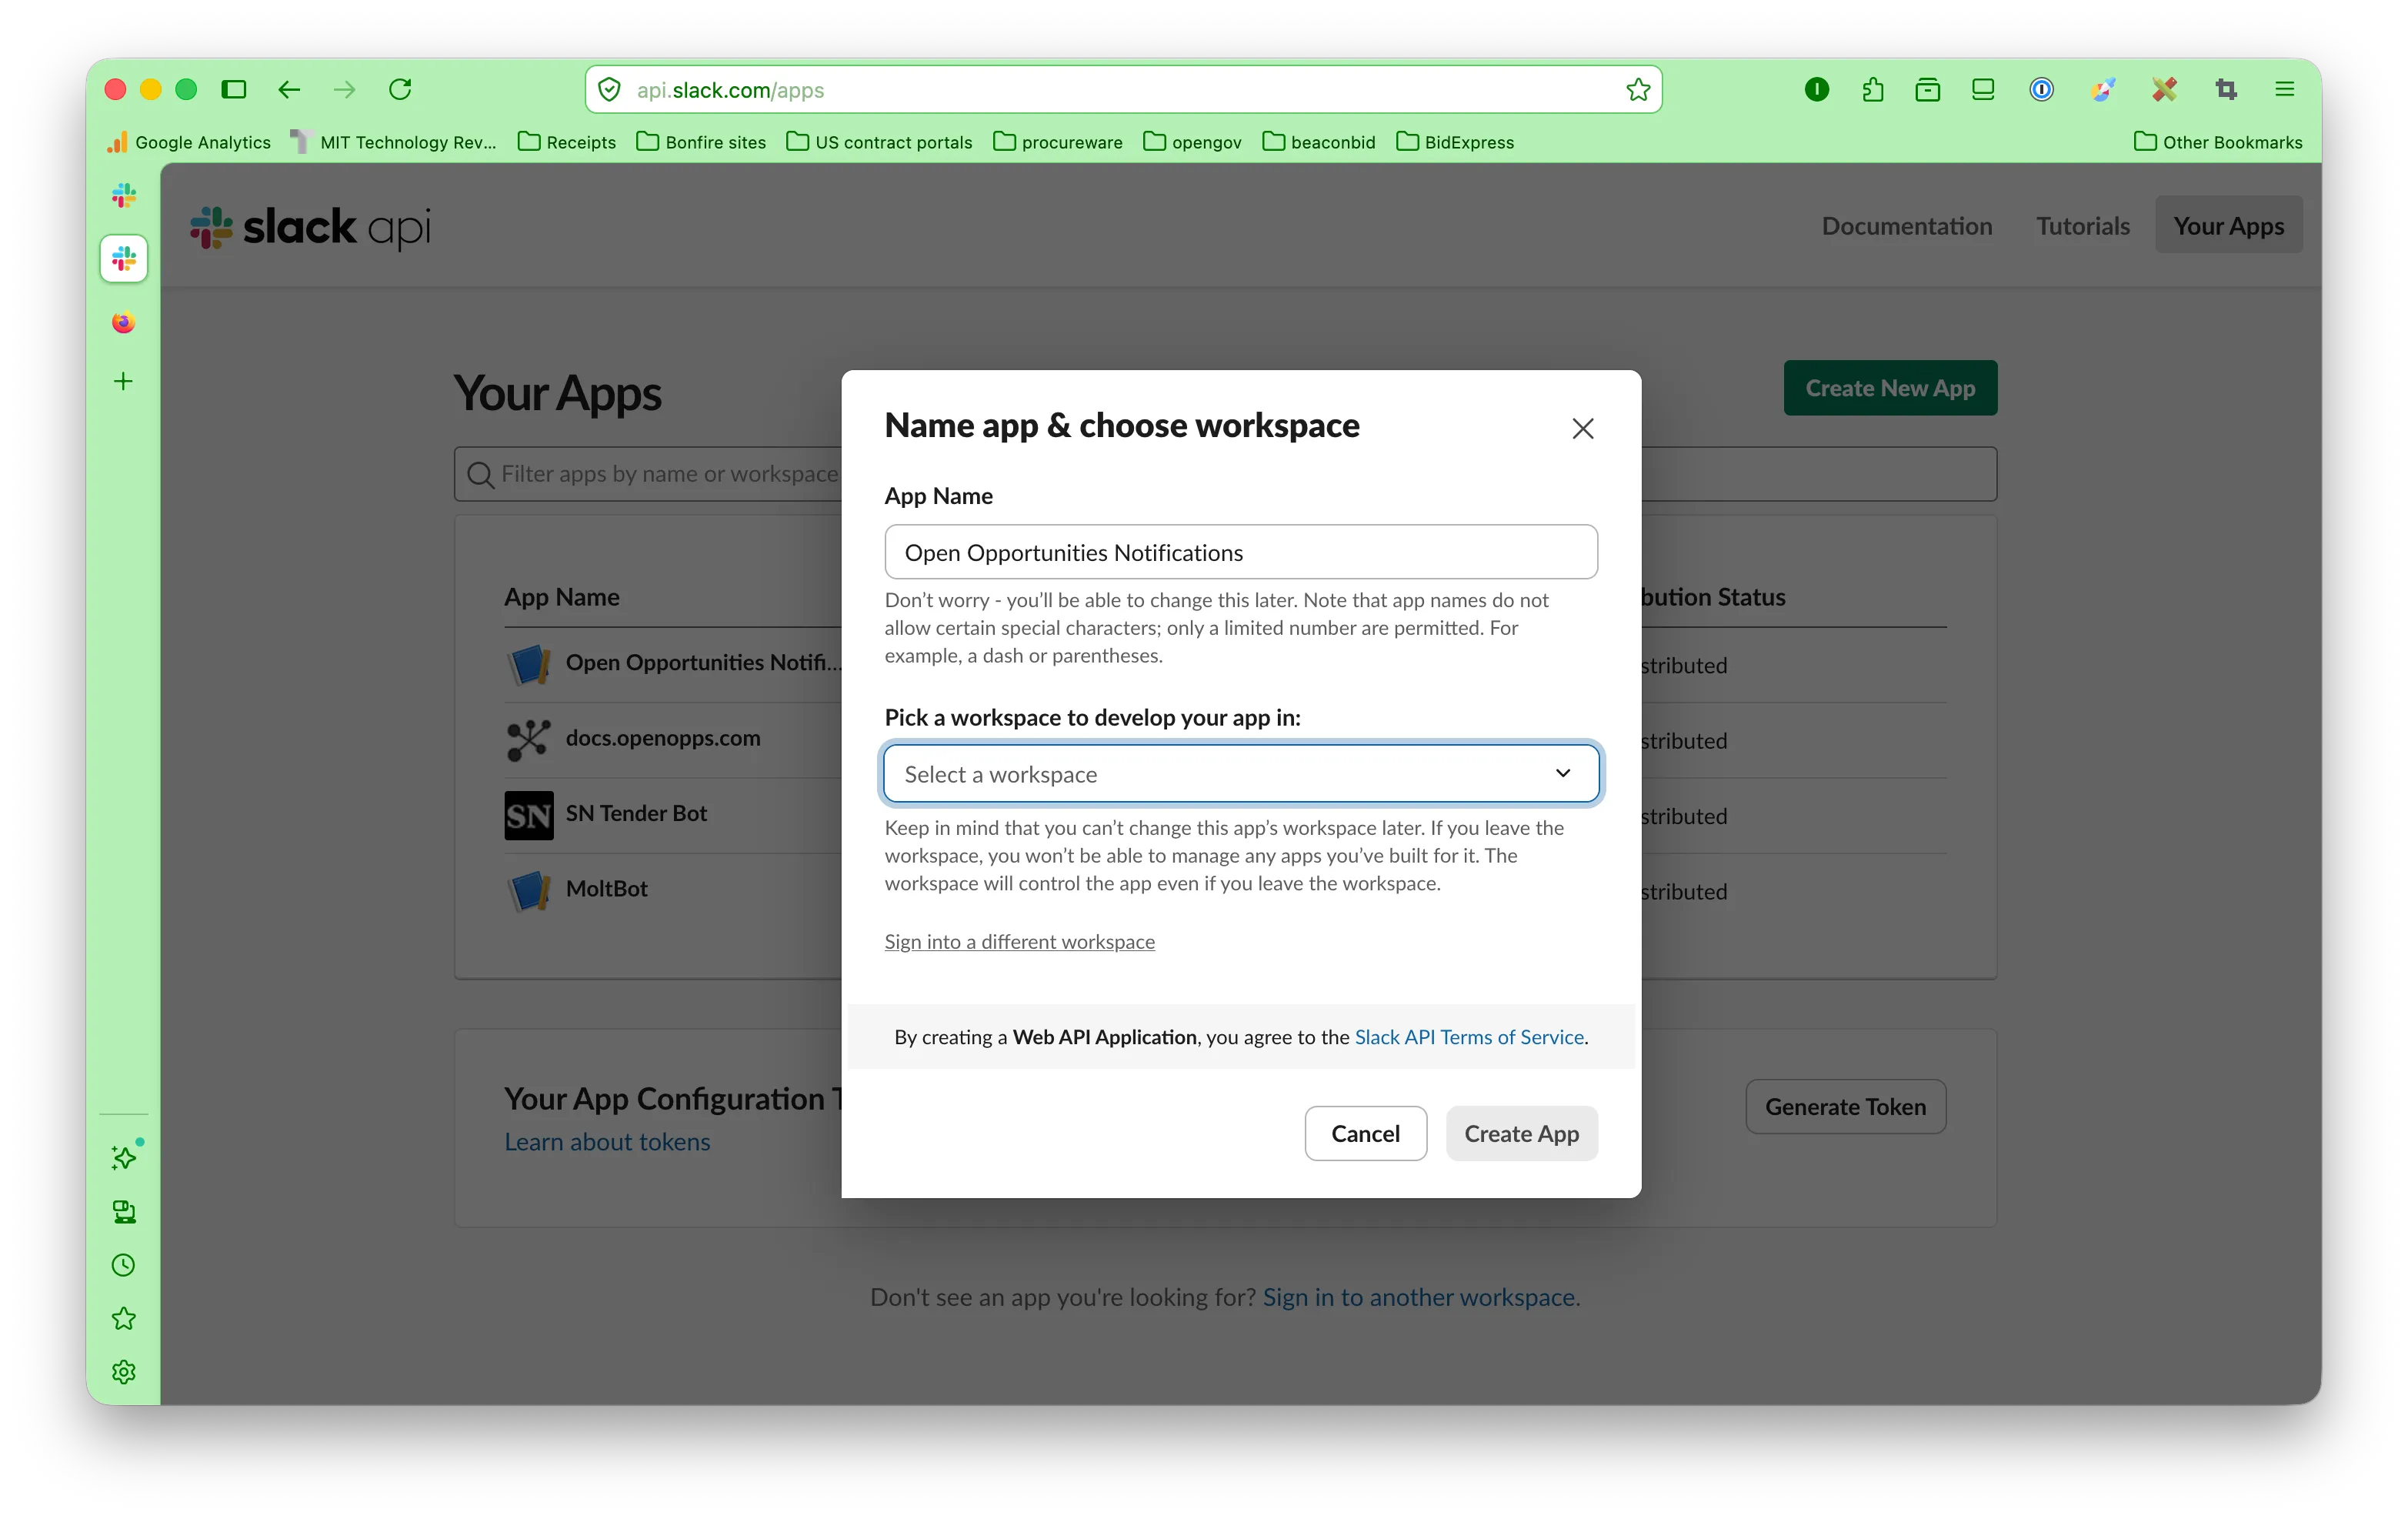Open the beaconbid bookmark folder
2408x1519 pixels.
pos(1319,142)
